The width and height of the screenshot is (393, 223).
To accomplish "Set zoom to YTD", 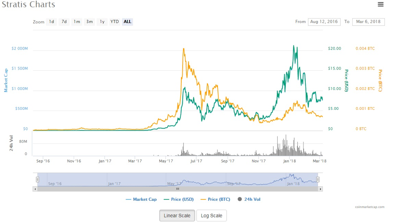I will pyautogui.click(x=115, y=22).
